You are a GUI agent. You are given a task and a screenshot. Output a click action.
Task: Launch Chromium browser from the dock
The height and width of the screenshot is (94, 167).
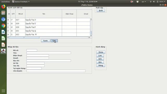click(3, 19)
